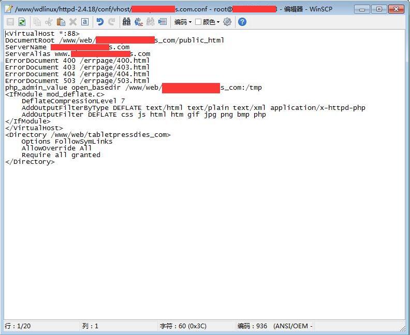
Task: Click the line 'ErrorDocument 503 /errpage/503.html'
Action: [x=78, y=81]
